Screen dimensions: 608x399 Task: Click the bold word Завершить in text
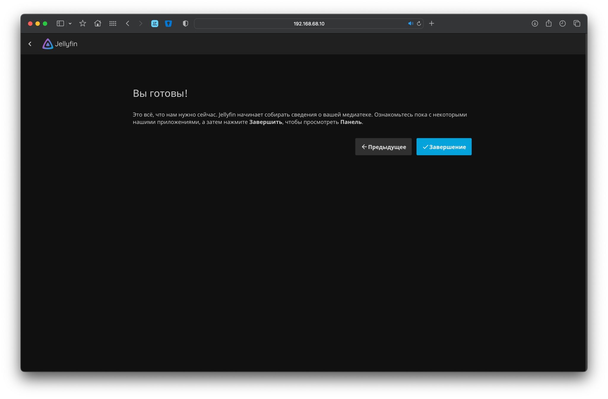[x=266, y=122]
